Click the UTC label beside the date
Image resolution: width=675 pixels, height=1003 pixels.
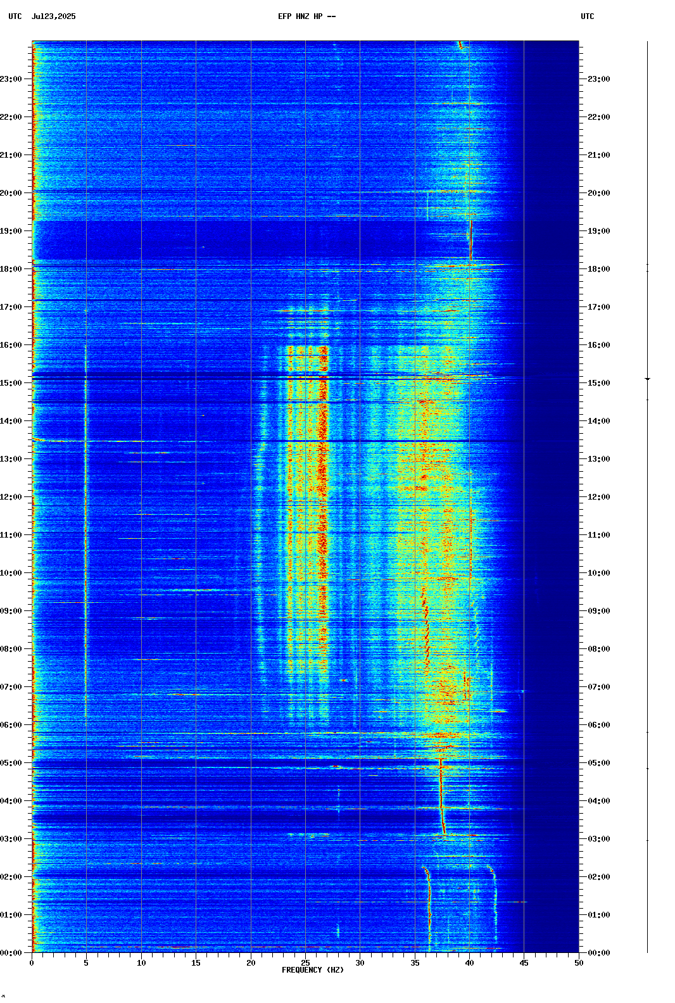15,16
